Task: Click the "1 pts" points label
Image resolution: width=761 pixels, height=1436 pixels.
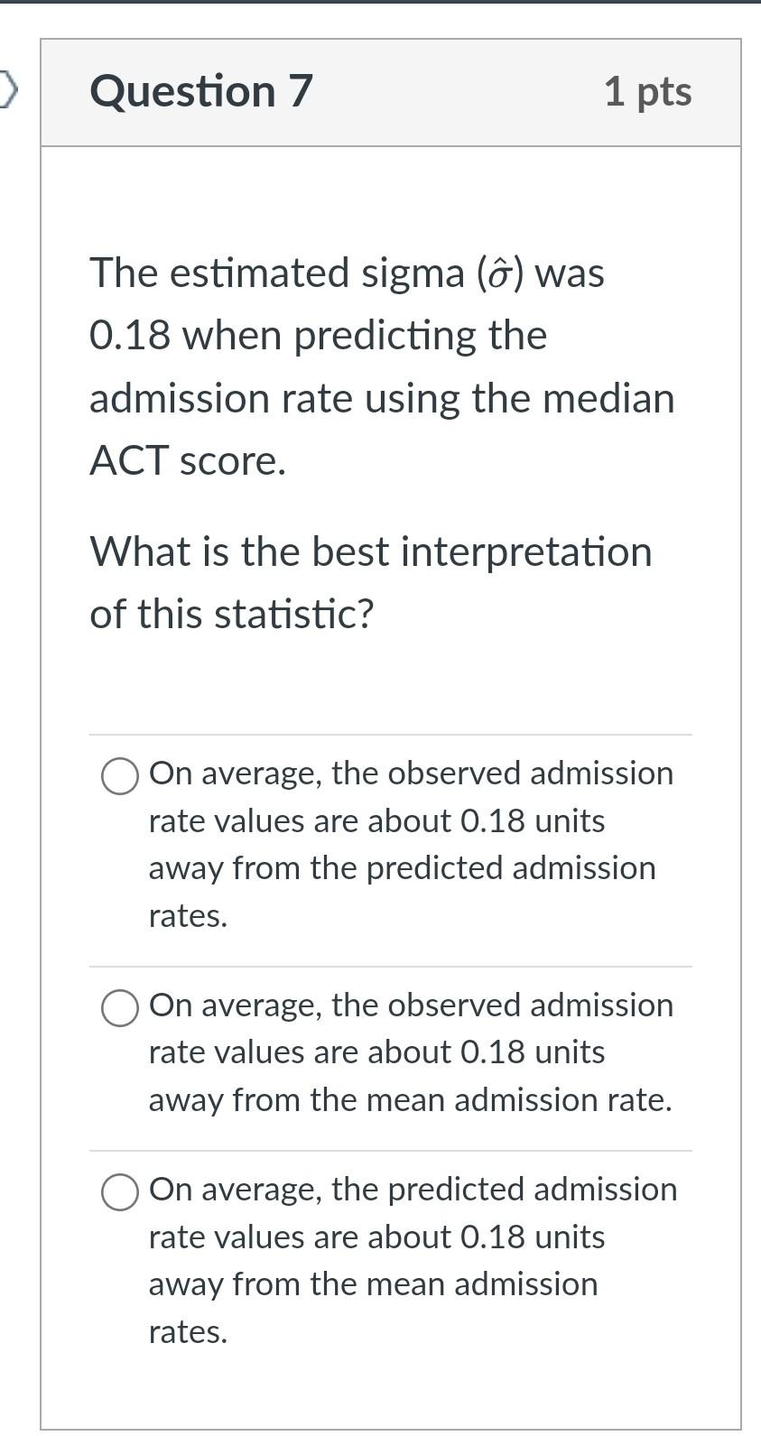Action: 648,91
